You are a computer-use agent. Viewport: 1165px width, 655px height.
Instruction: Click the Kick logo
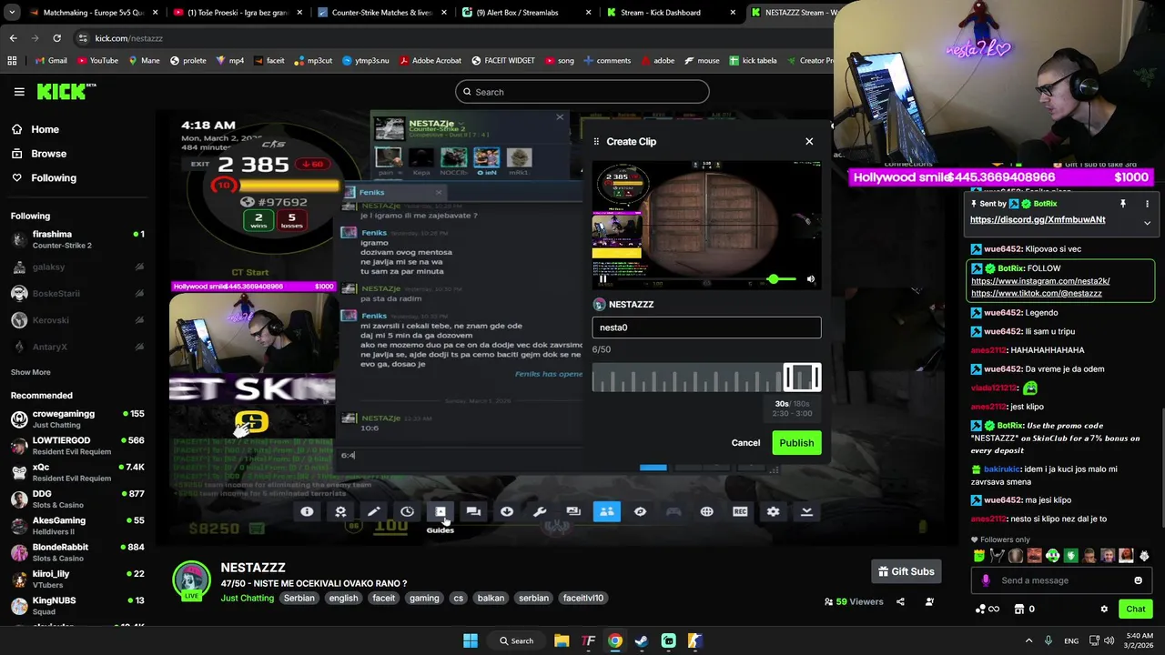[66, 91]
